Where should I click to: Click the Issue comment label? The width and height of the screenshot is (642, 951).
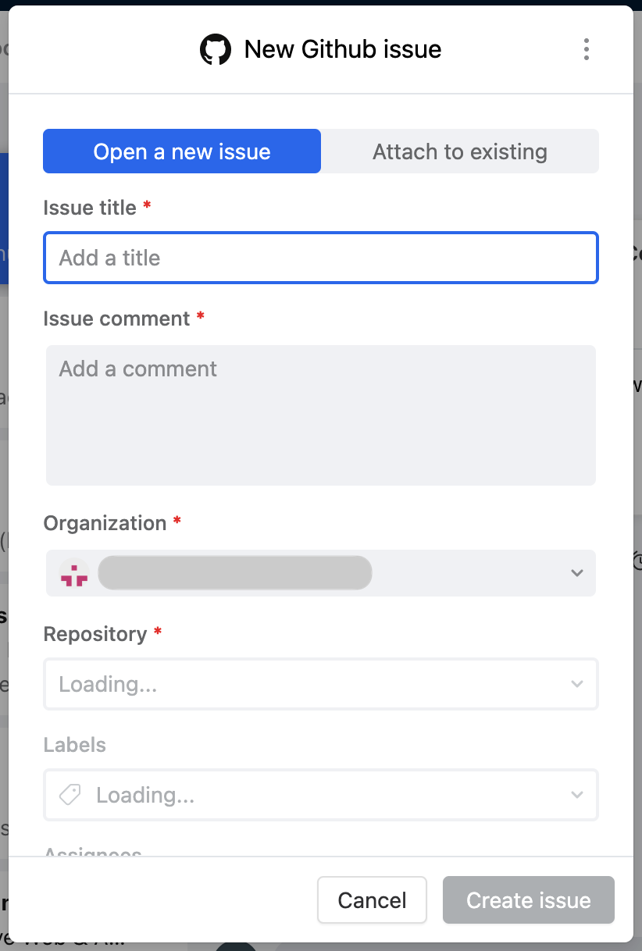[x=117, y=319]
